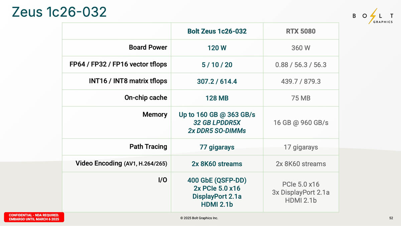The width and height of the screenshot is (401, 226).
Task: Click the '3x DisplayPort 2.1a' line
Action: [x=301, y=193]
